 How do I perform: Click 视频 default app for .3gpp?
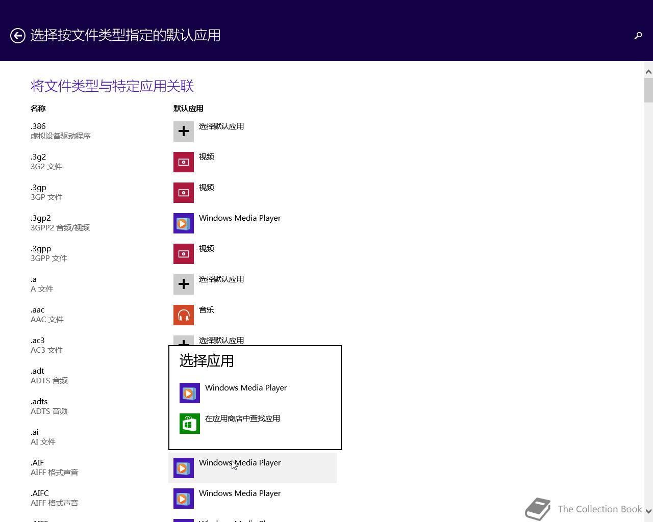207,248
